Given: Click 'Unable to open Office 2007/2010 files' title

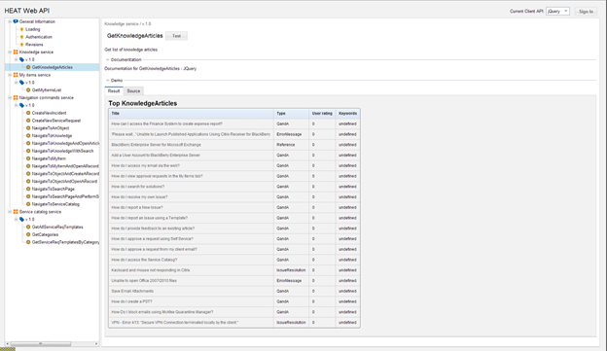Looking at the screenshot, I should (x=144, y=281).
